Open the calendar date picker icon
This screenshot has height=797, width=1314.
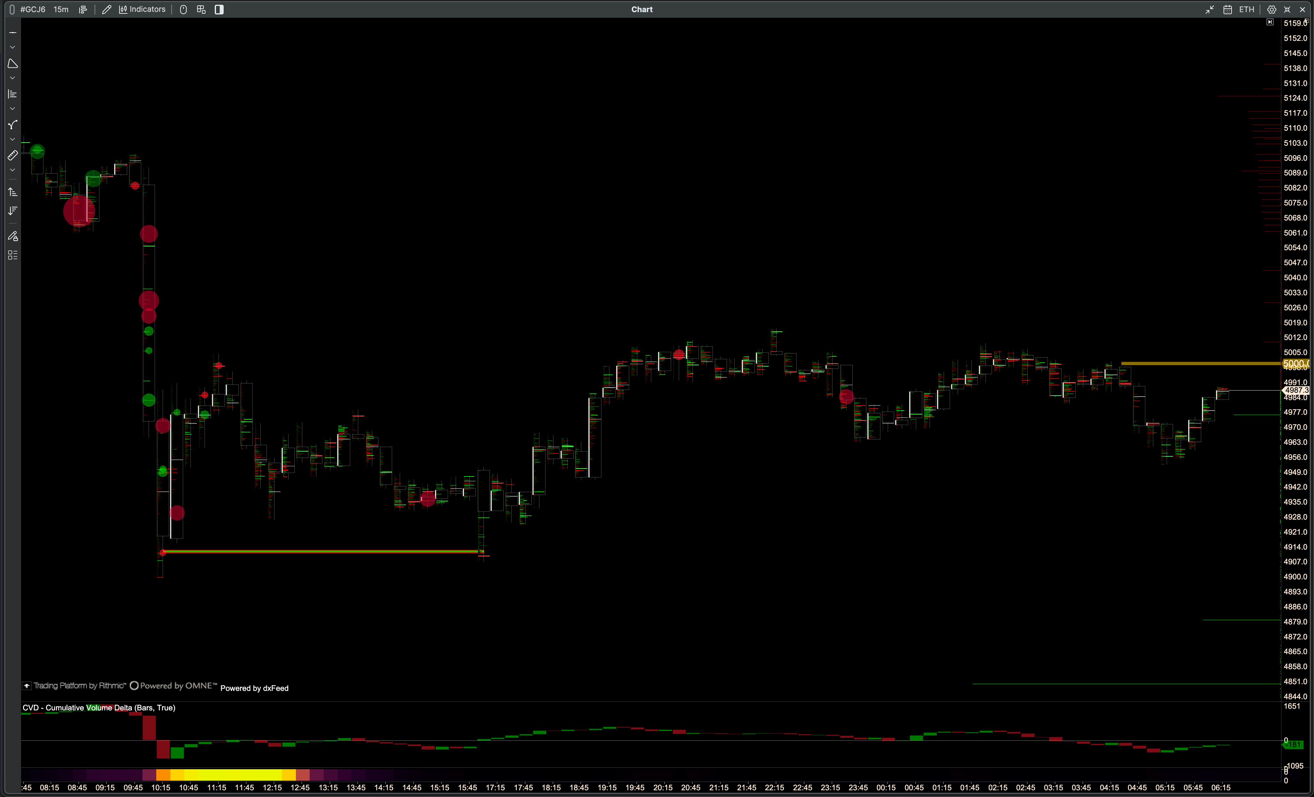1227,10
